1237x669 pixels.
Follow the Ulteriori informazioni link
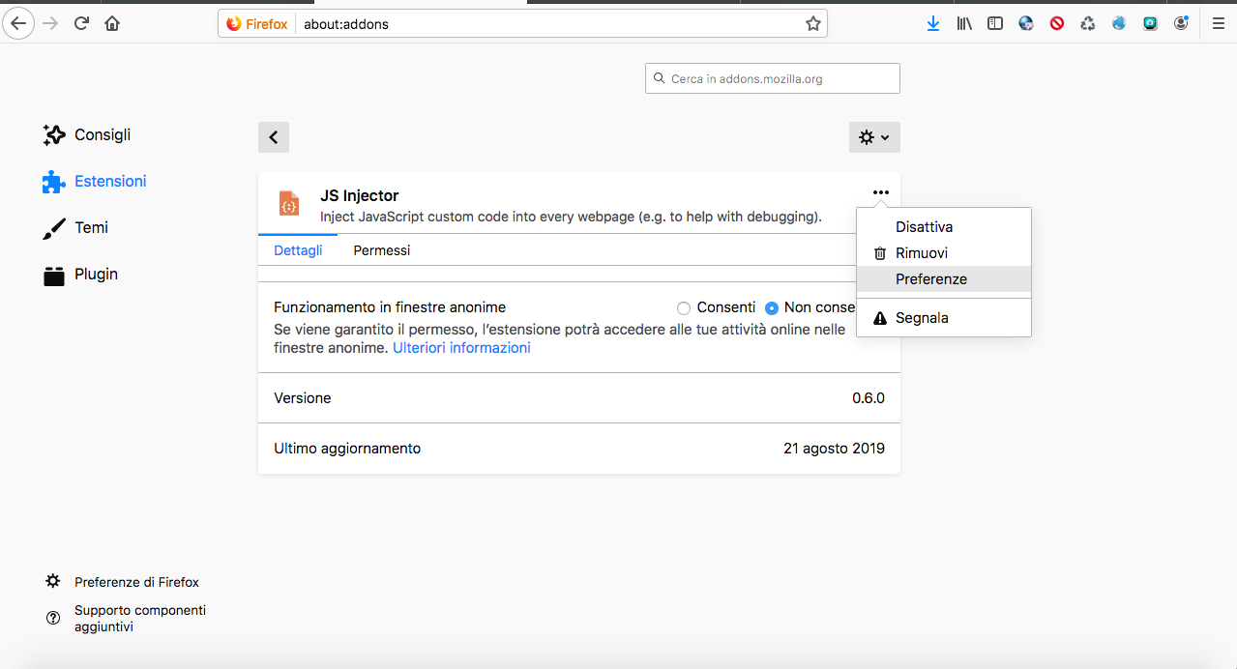pyautogui.click(x=461, y=348)
